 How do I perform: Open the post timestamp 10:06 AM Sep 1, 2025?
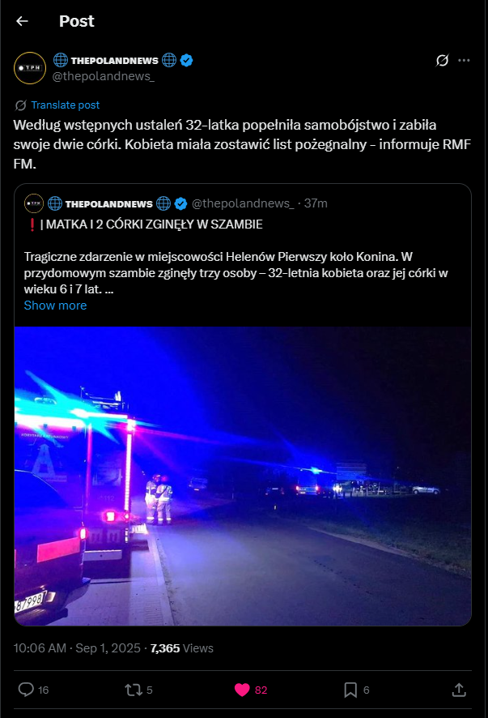(x=77, y=648)
